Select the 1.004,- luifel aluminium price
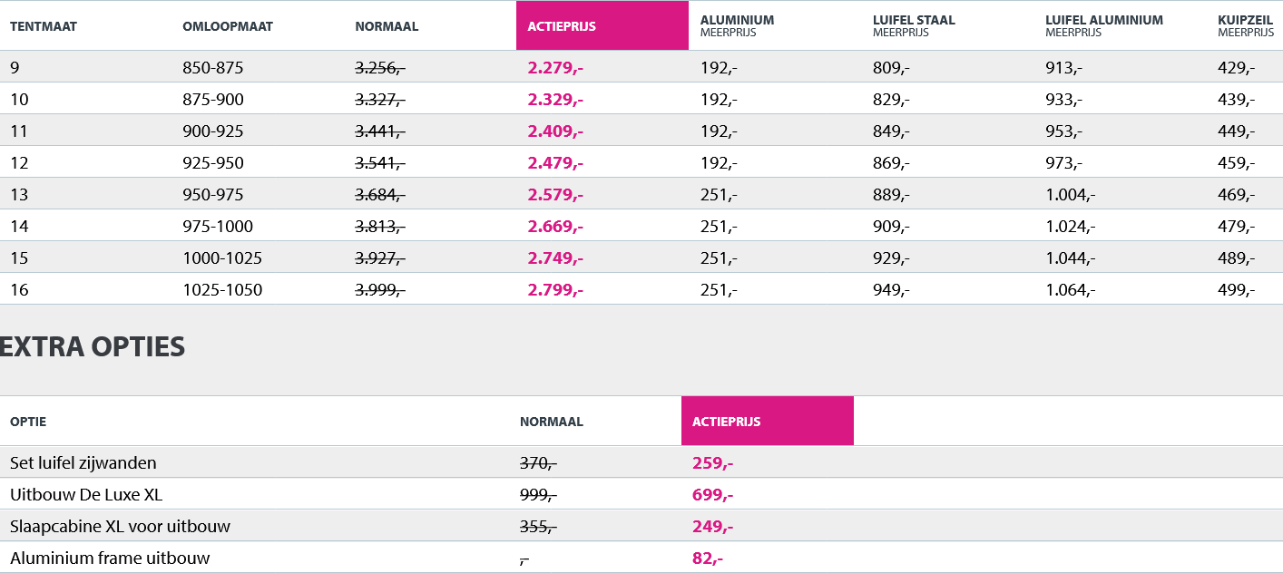 pos(1071,195)
